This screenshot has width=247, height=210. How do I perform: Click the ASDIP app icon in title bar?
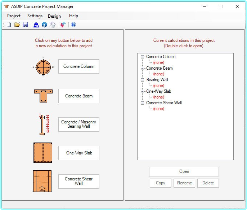click(6, 6)
